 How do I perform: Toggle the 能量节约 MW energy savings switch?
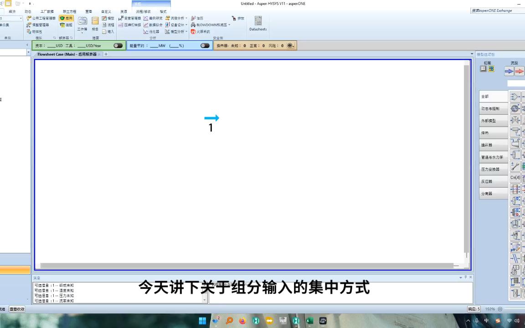pos(205,46)
